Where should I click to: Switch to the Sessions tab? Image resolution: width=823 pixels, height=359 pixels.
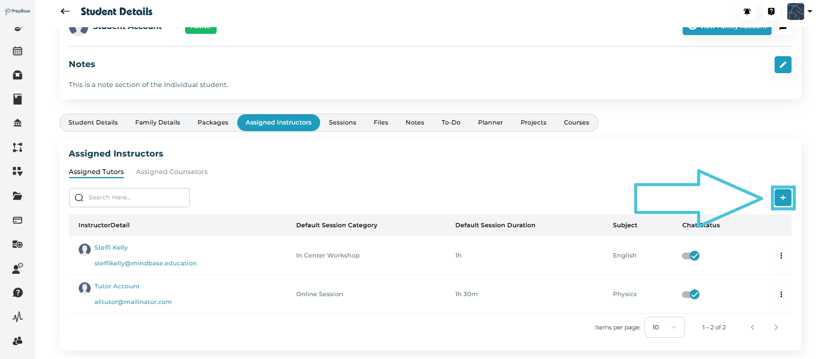tap(342, 123)
